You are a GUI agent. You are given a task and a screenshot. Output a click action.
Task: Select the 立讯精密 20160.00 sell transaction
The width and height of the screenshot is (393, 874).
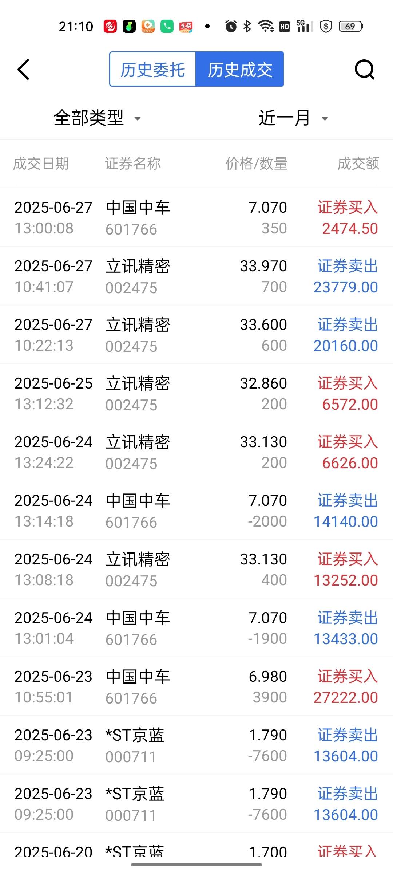196,335
